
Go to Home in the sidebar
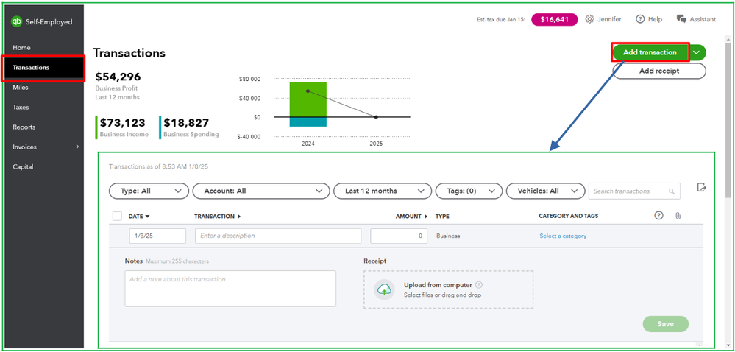[x=21, y=47]
